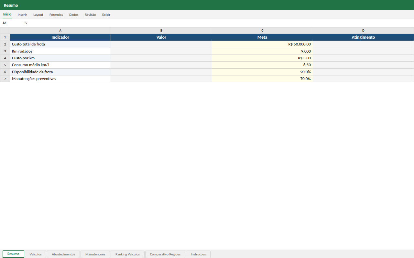Open the Fórmulas ribbon tab

(56, 15)
